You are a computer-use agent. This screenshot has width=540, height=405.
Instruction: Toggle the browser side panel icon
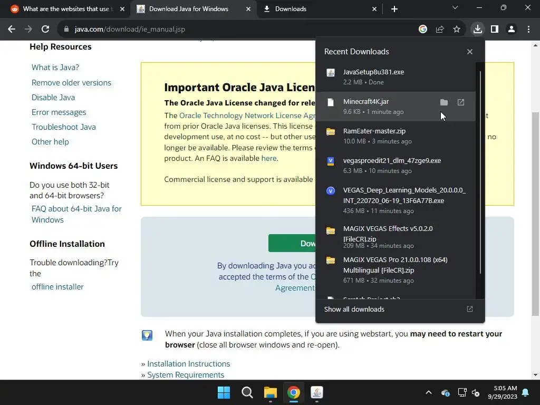click(x=495, y=30)
